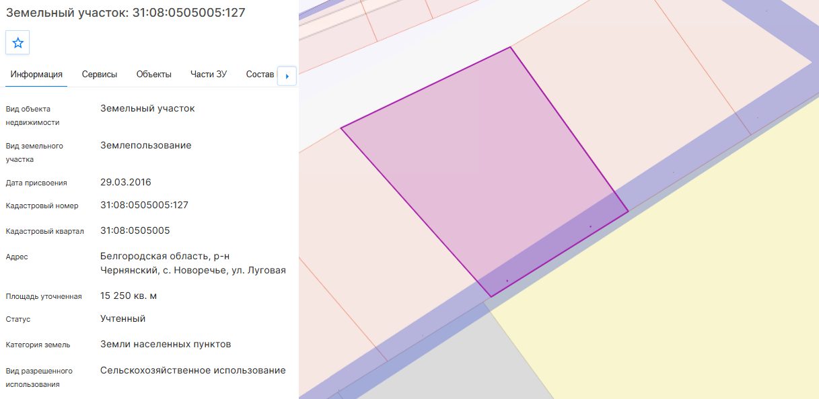The height and width of the screenshot is (399, 819).
Task: Open the Информация tab
Action: [36, 75]
